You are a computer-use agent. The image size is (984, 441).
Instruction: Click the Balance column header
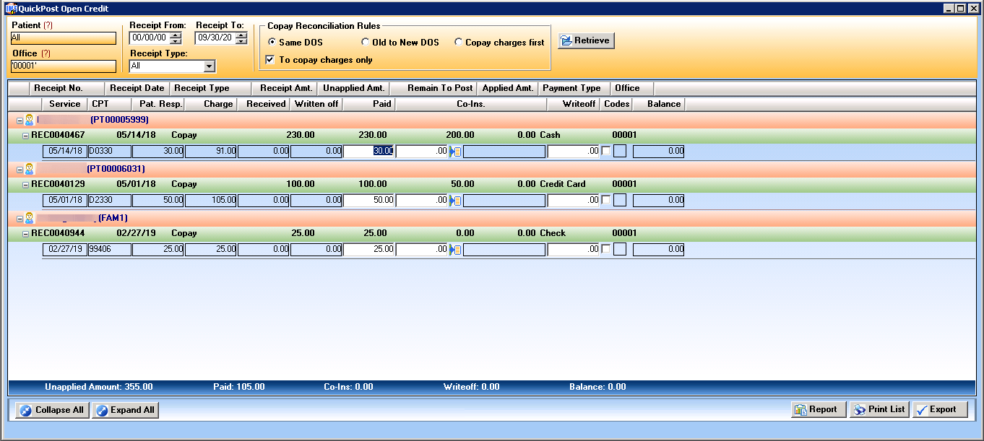tap(658, 104)
